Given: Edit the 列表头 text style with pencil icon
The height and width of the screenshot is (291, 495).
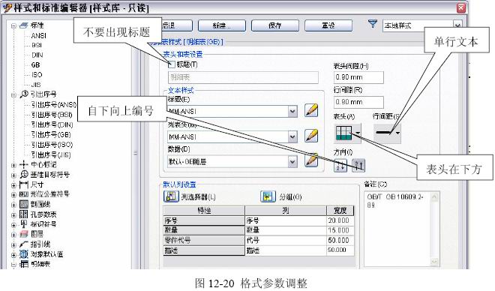Looking at the screenshot, I should [311, 136].
